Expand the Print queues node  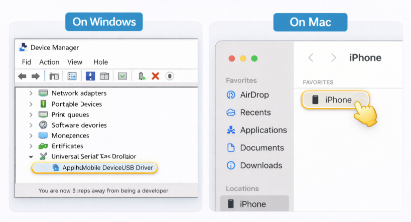31,114
